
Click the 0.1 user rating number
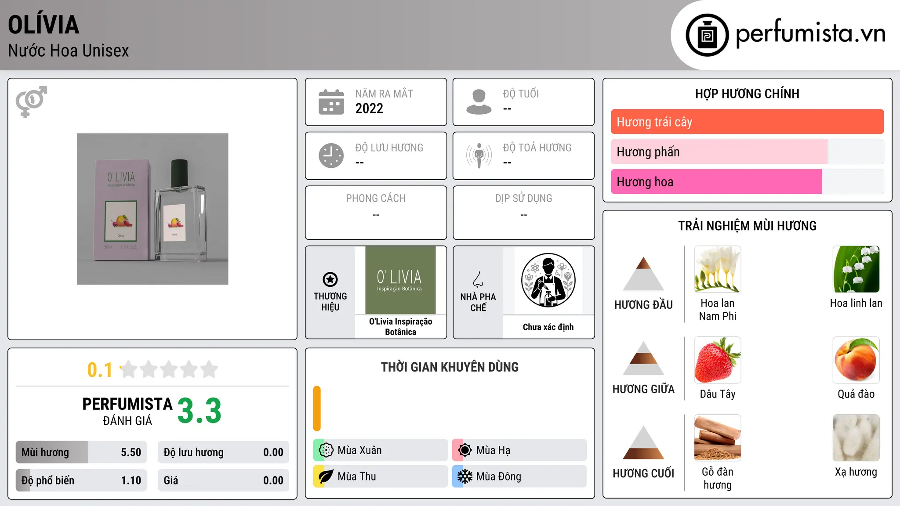(x=100, y=370)
